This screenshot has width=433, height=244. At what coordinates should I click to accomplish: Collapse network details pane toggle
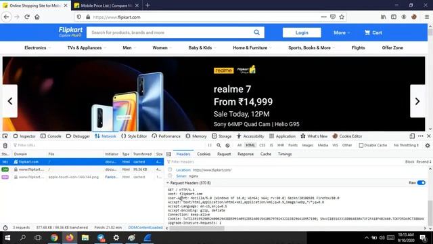pos(168,154)
